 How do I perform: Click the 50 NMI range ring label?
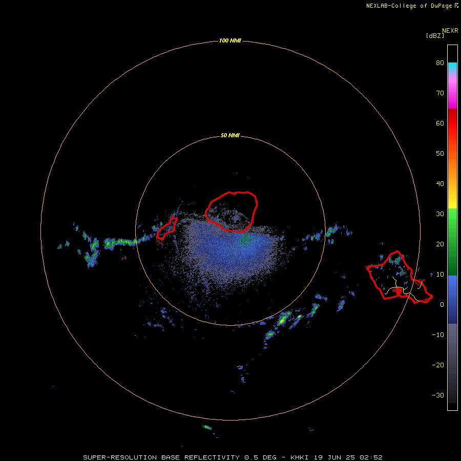pyautogui.click(x=230, y=136)
